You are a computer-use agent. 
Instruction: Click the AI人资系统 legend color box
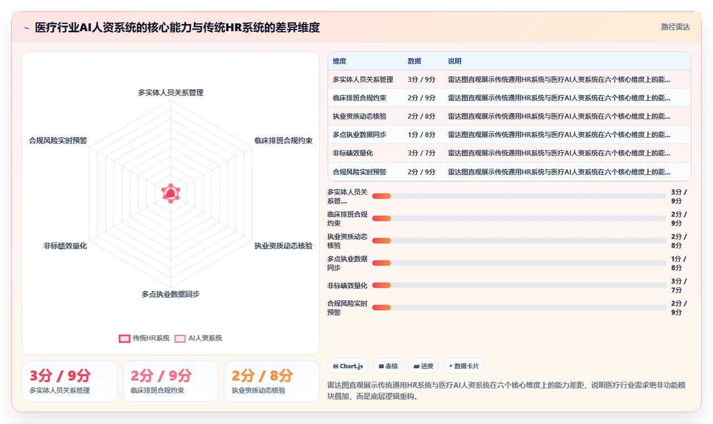coord(180,338)
